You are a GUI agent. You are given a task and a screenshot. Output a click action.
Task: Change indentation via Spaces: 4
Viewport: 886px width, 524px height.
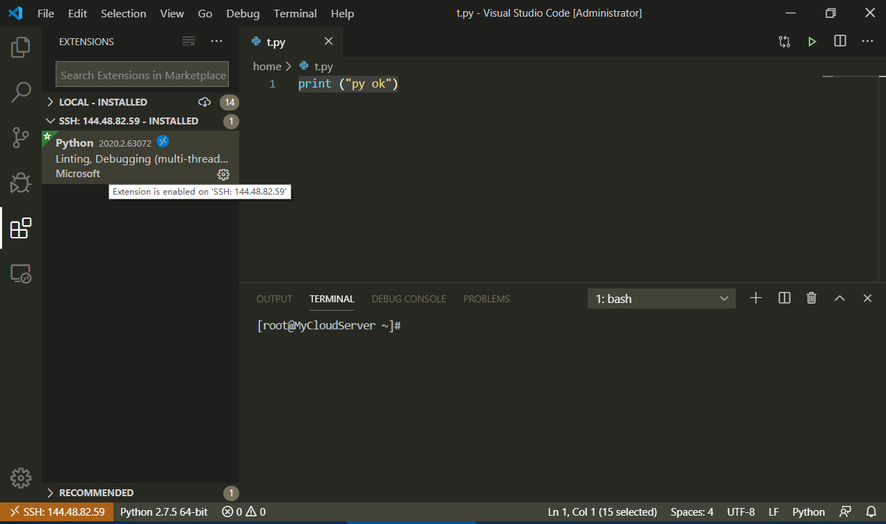(x=692, y=512)
